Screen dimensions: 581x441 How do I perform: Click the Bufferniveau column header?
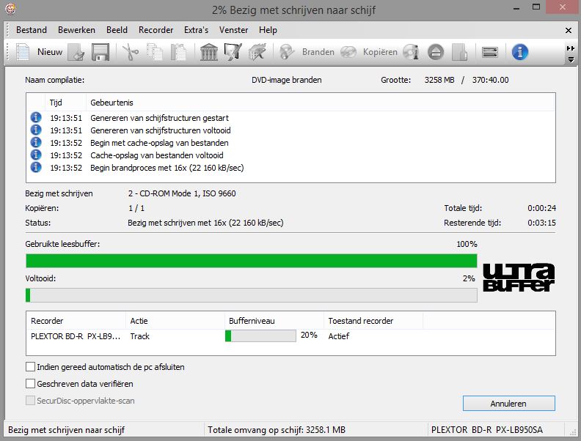[x=274, y=321]
